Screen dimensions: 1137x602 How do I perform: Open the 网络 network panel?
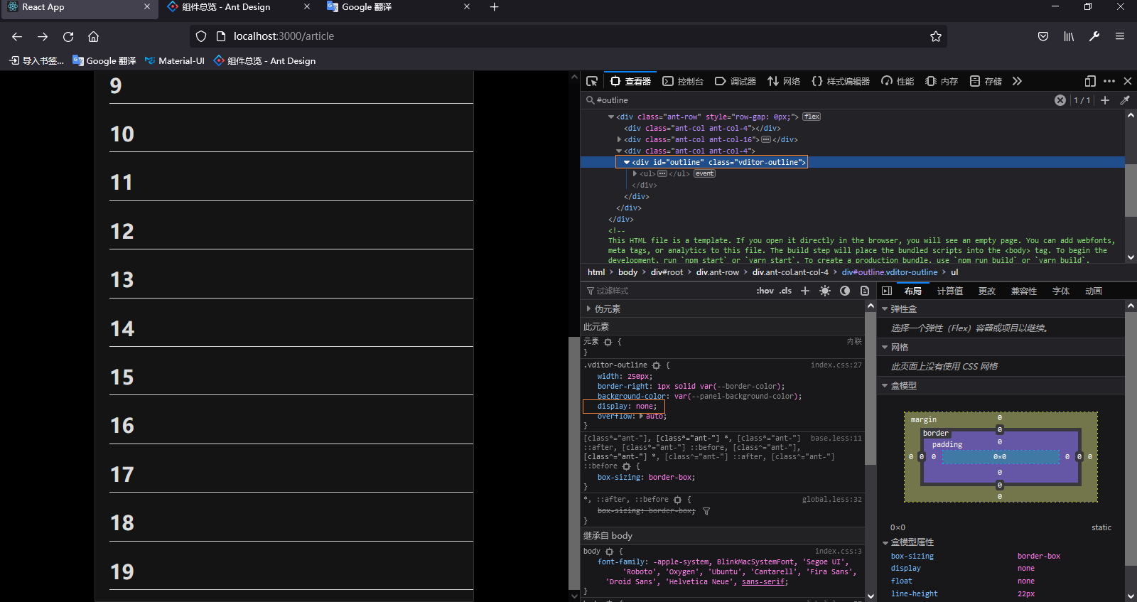click(784, 81)
